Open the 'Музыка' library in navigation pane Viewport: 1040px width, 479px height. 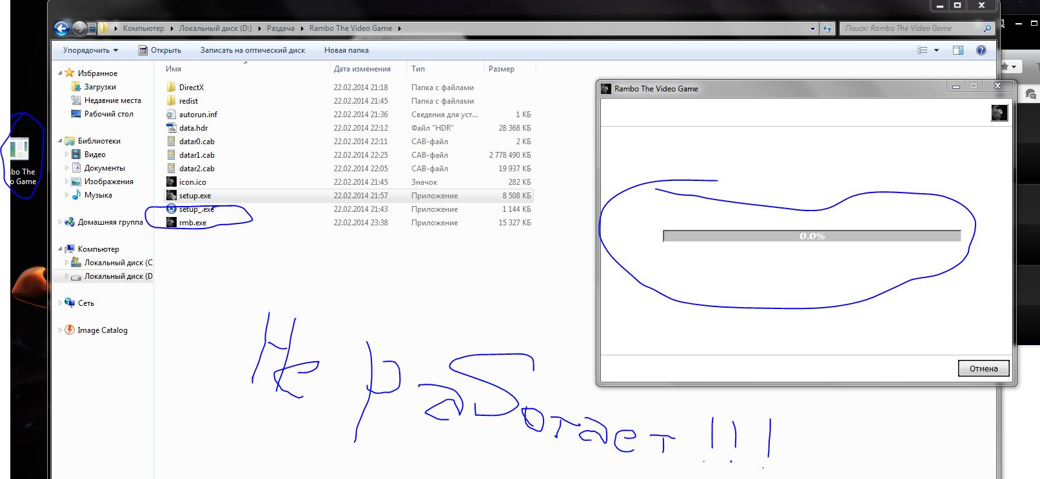click(98, 195)
